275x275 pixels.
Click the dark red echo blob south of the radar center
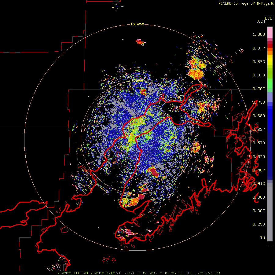pos(155,172)
